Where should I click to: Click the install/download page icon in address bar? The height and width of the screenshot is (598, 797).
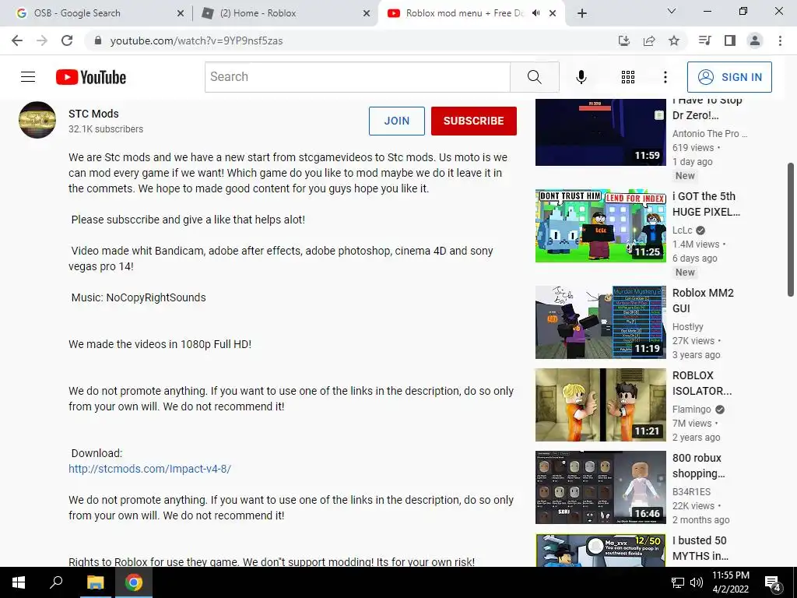(x=623, y=40)
